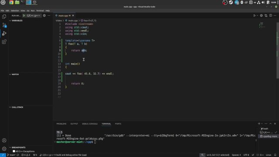
Task: Click Run file play icon in editor toolbar
Action: point(254,16)
